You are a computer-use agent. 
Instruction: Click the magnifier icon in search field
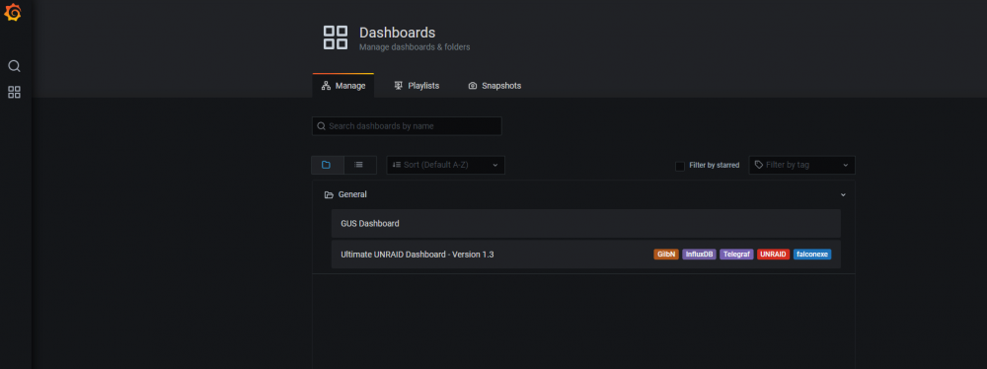pyautogui.click(x=321, y=126)
